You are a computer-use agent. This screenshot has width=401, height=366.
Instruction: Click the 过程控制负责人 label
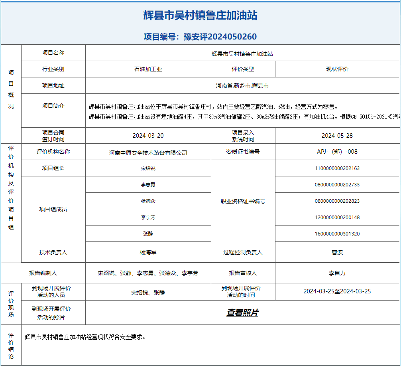tap(243, 252)
